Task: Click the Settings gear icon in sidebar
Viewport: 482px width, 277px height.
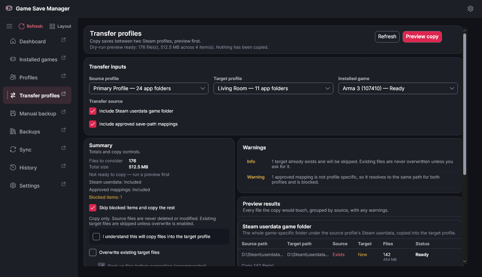Action: pos(13,185)
